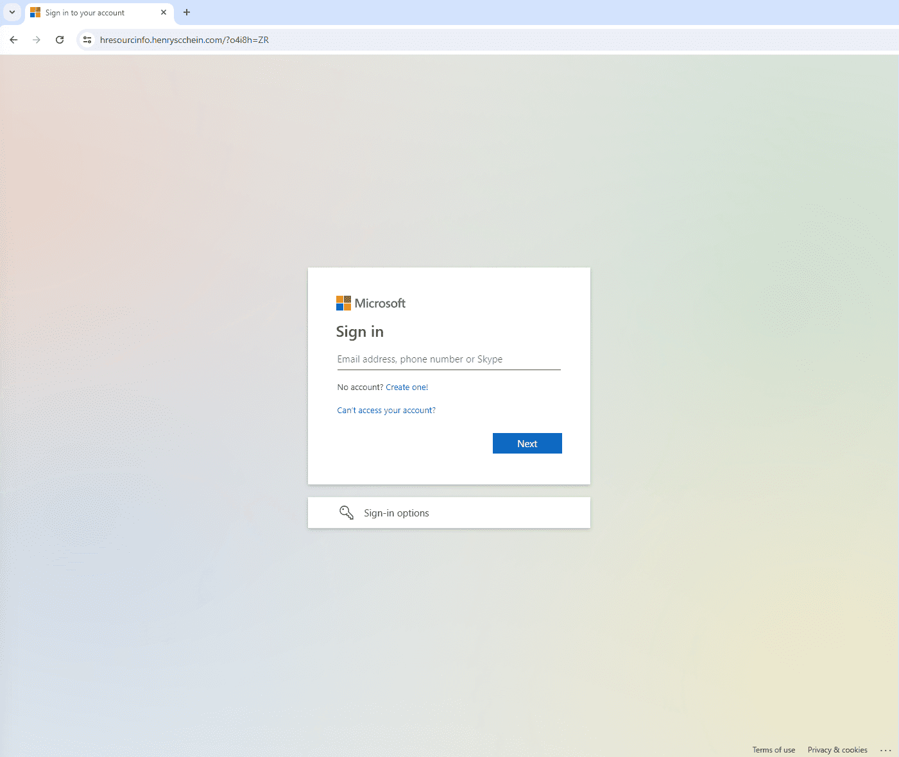Open the Terms of use link
This screenshot has height=757, width=899.
(x=774, y=750)
